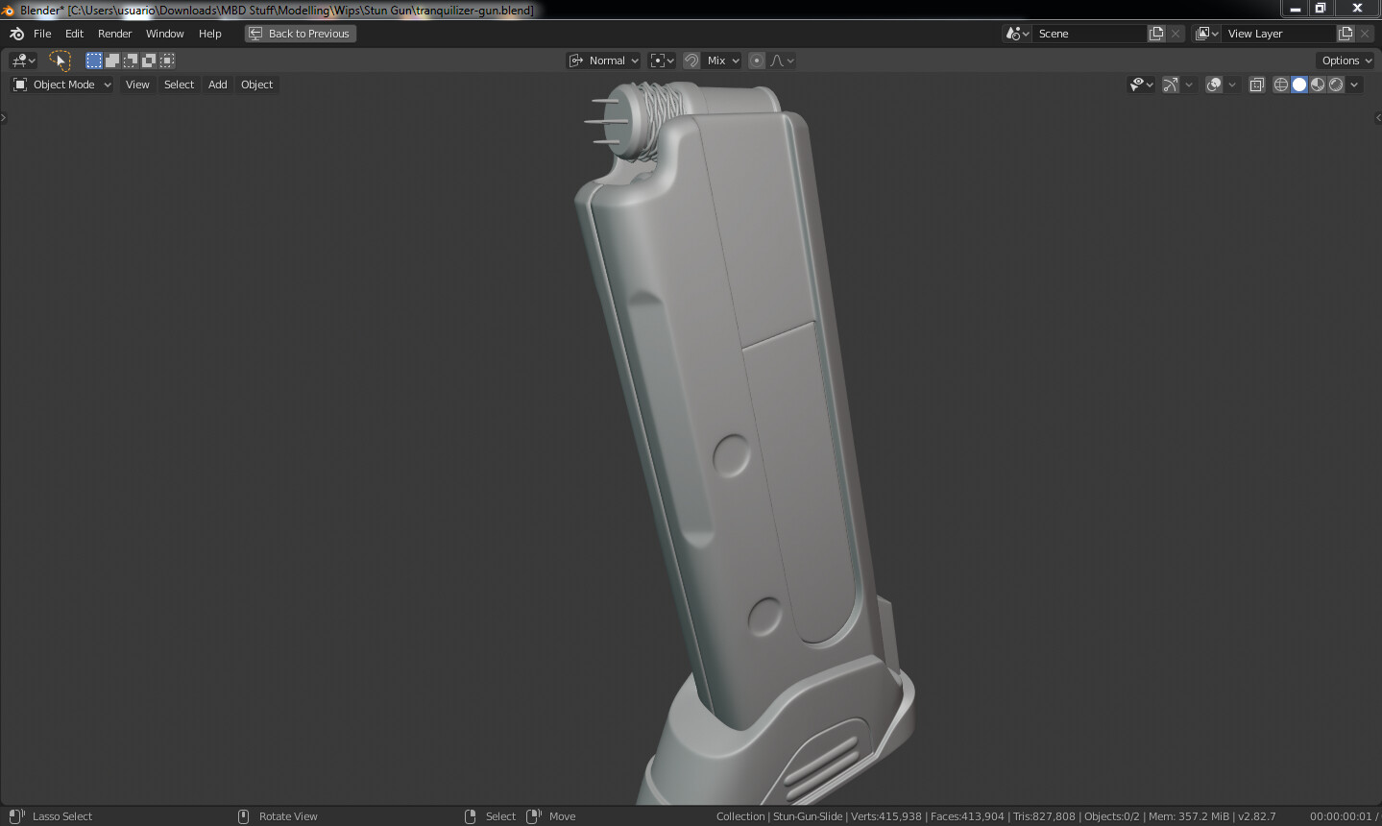Screen dimensions: 1382x826
Task: Expand the left toolbar region arrow
Action: pyautogui.click(x=3, y=118)
